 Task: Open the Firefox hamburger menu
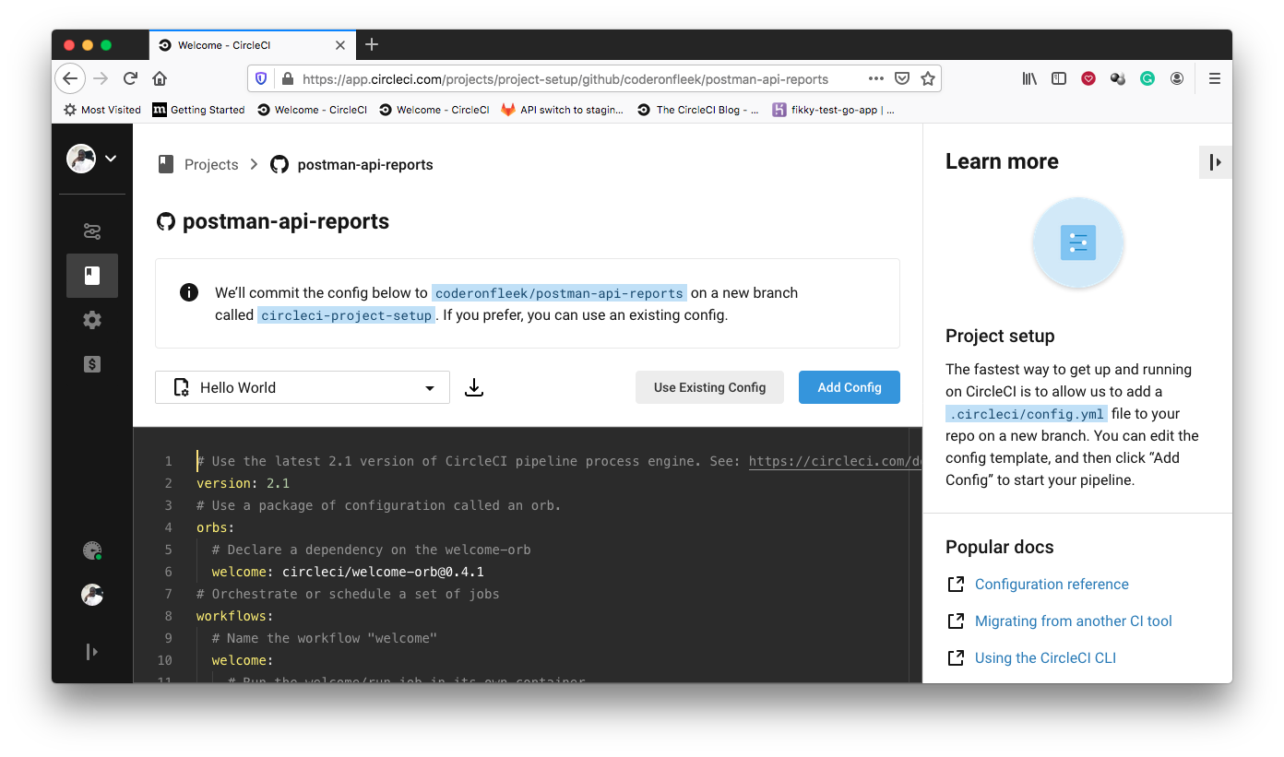1215,78
